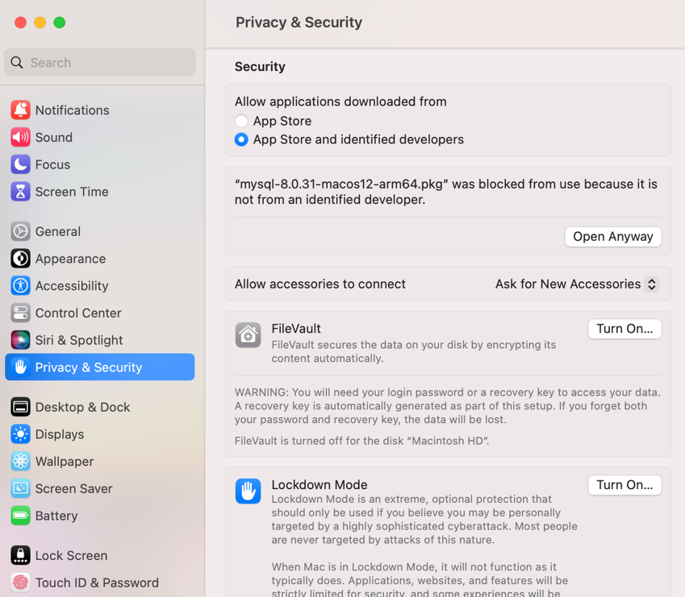Click the Focus moon icon
Screen dimensions: 685x597
(x=20, y=164)
